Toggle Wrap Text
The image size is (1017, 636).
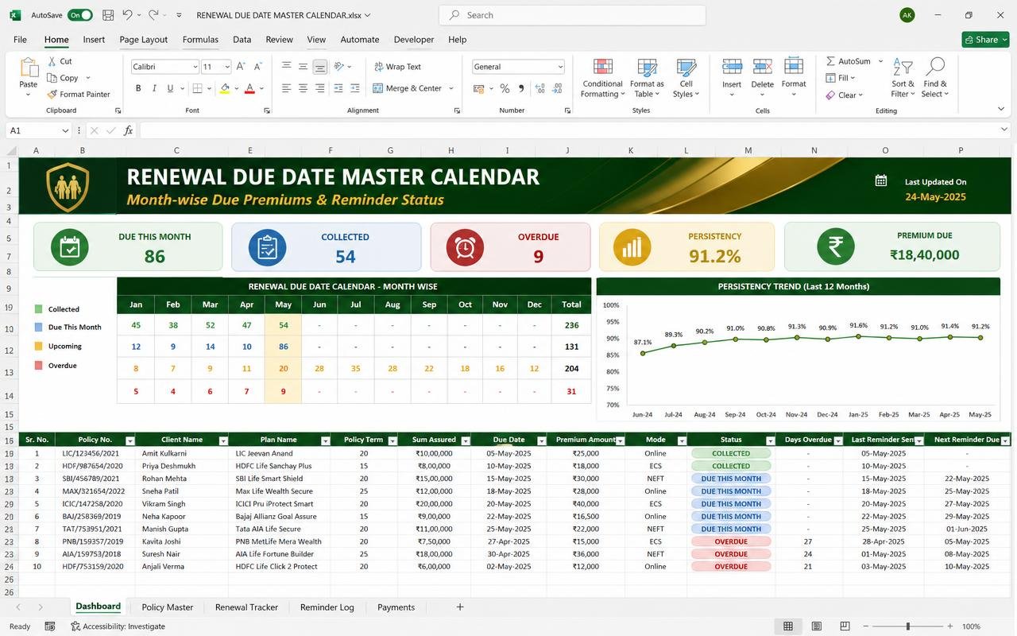(x=396, y=67)
